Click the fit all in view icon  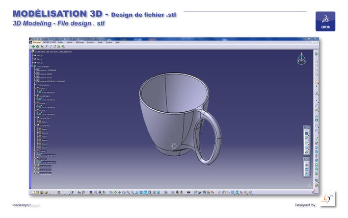point(115,192)
